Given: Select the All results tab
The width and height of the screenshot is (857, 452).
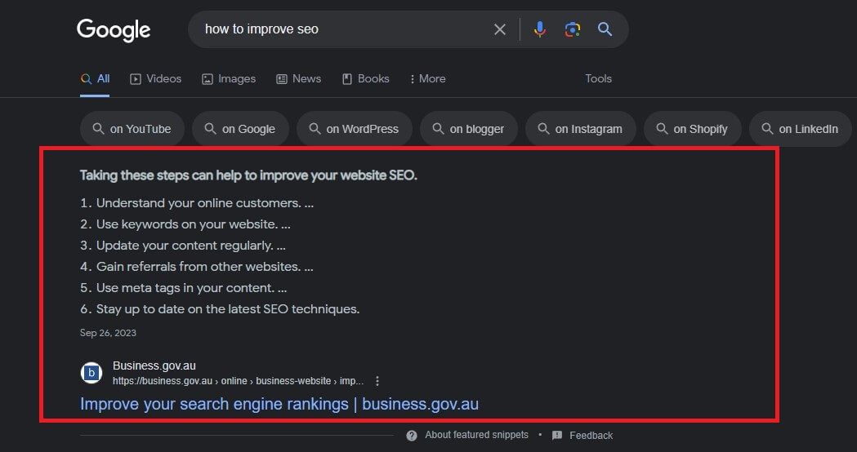Looking at the screenshot, I should (x=95, y=78).
